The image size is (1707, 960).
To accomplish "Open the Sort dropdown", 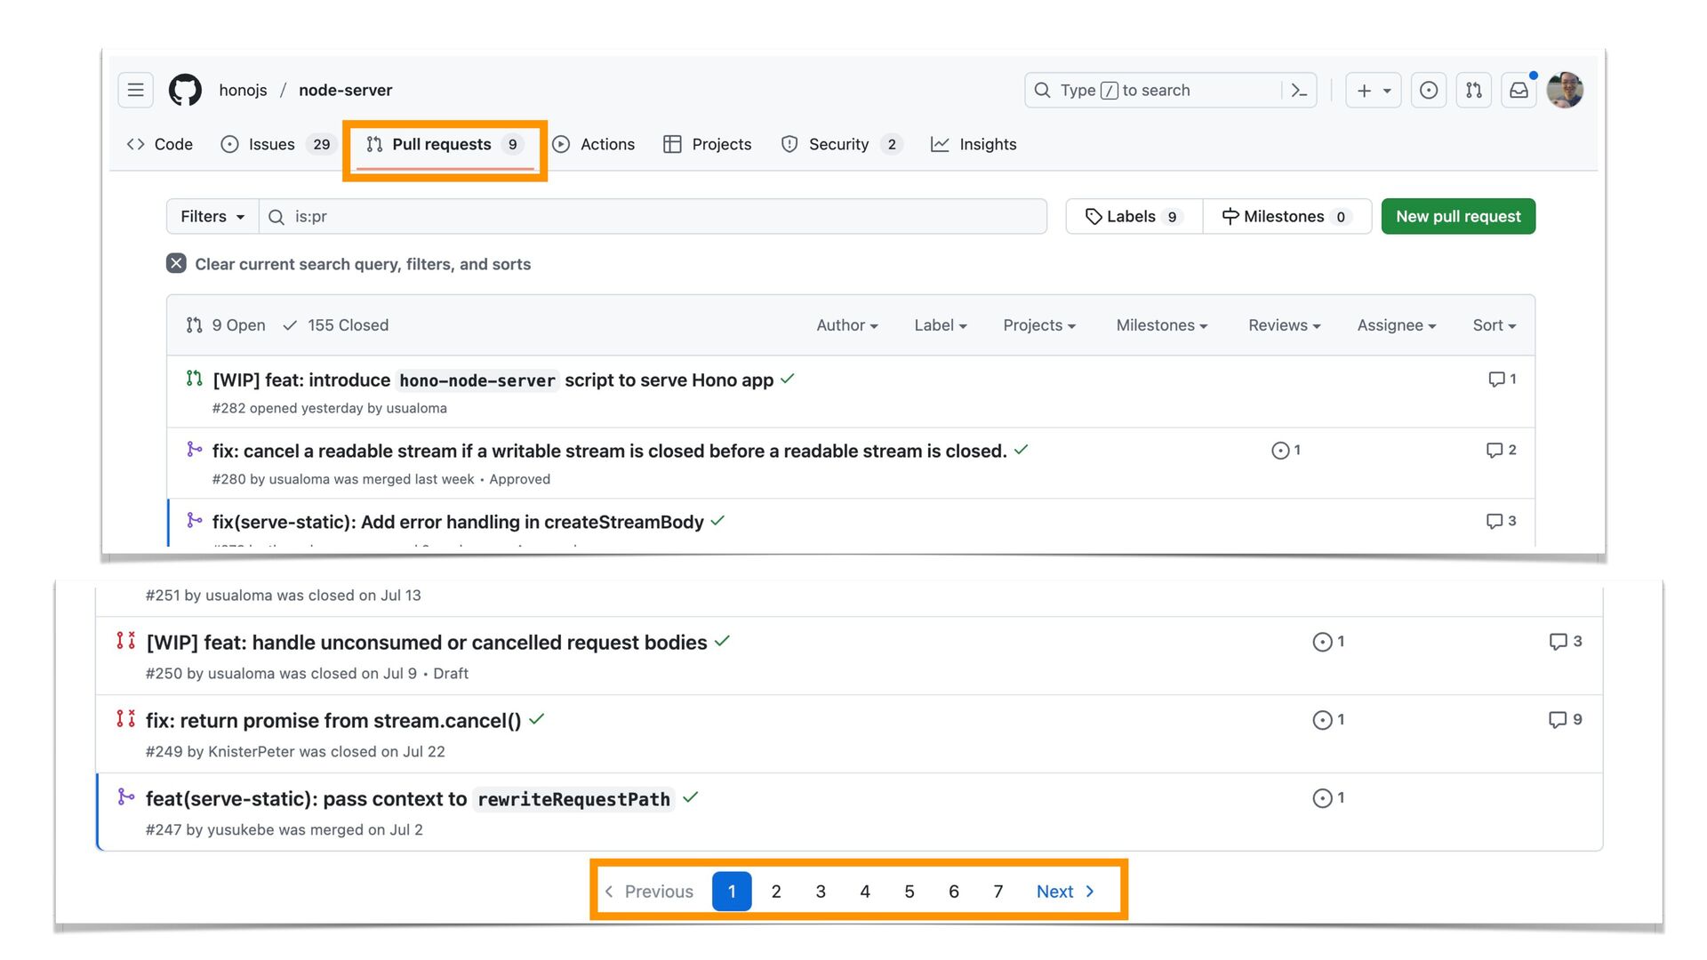I will [1494, 325].
